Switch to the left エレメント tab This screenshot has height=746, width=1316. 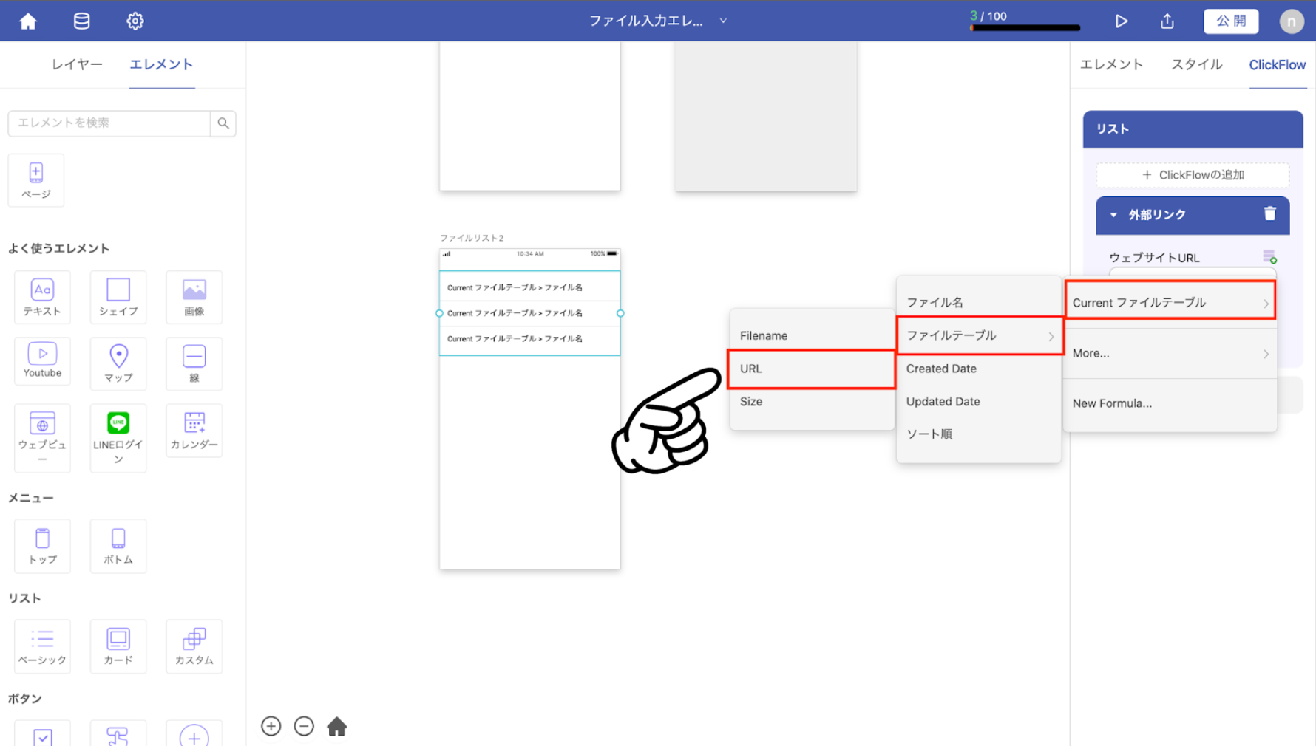click(161, 64)
